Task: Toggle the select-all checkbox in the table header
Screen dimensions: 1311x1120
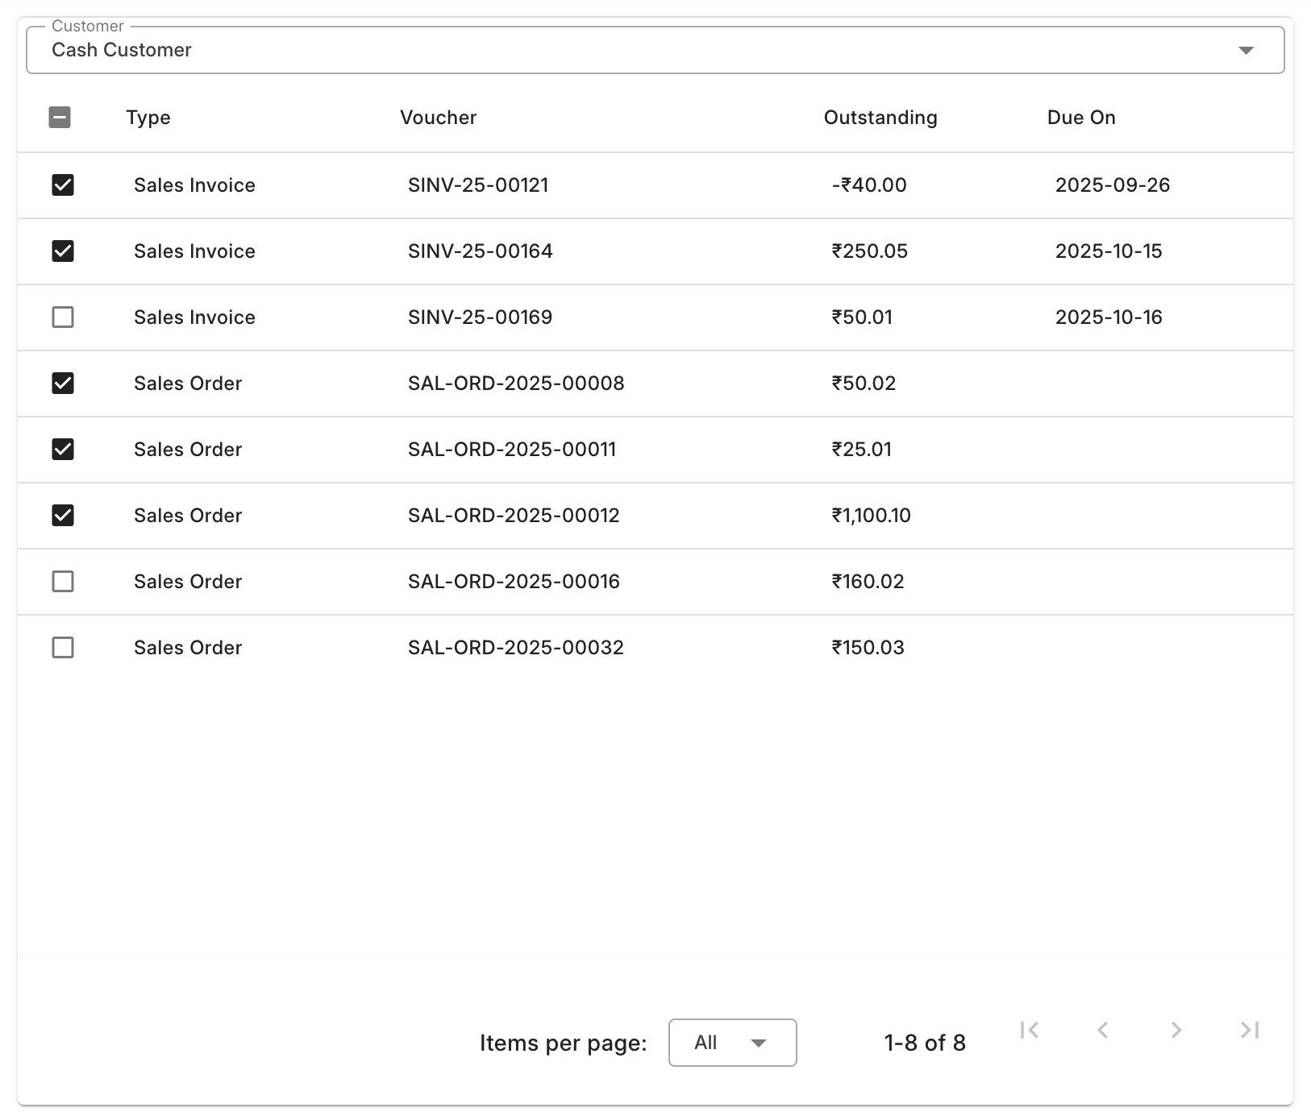Action: (60, 118)
